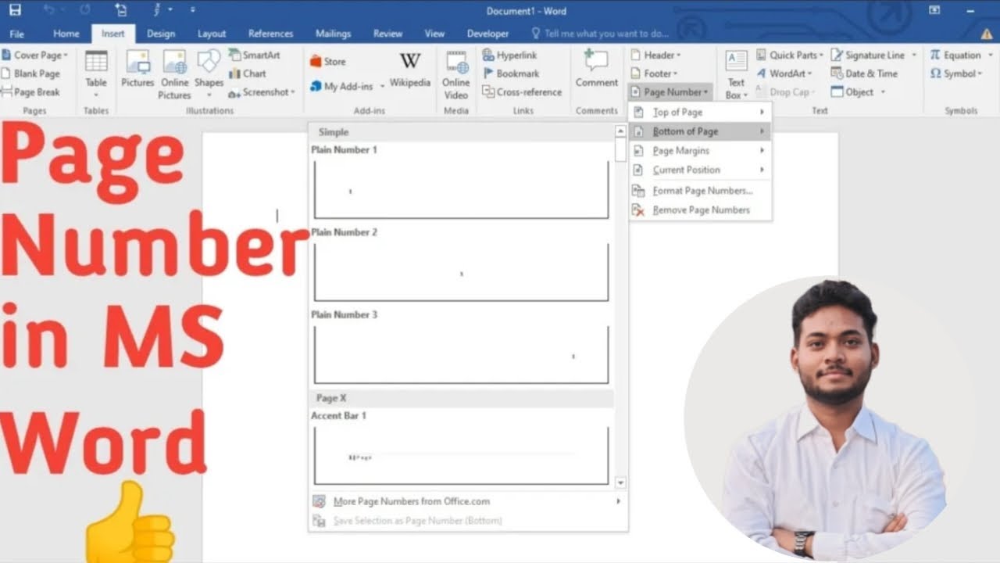Click the Ribbon Display Options icon

(934, 10)
